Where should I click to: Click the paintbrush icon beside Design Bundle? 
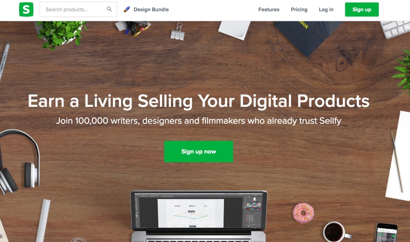(x=127, y=9)
